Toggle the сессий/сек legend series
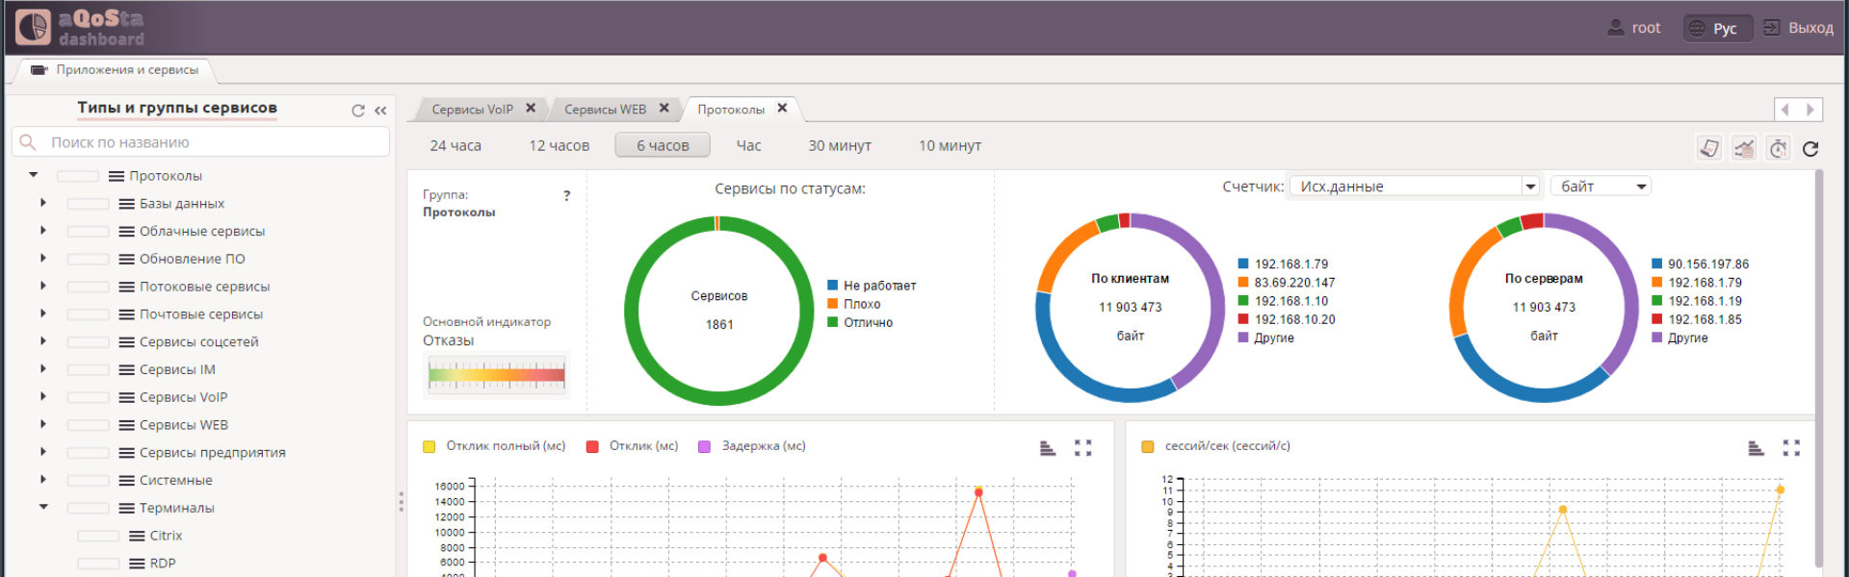1849x577 pixels. click(1215, 446)
